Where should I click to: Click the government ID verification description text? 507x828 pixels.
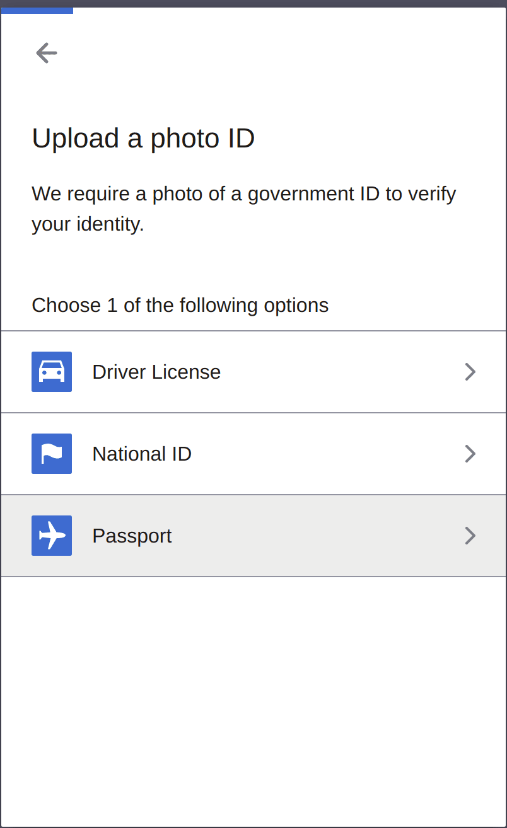coord(244,209)
